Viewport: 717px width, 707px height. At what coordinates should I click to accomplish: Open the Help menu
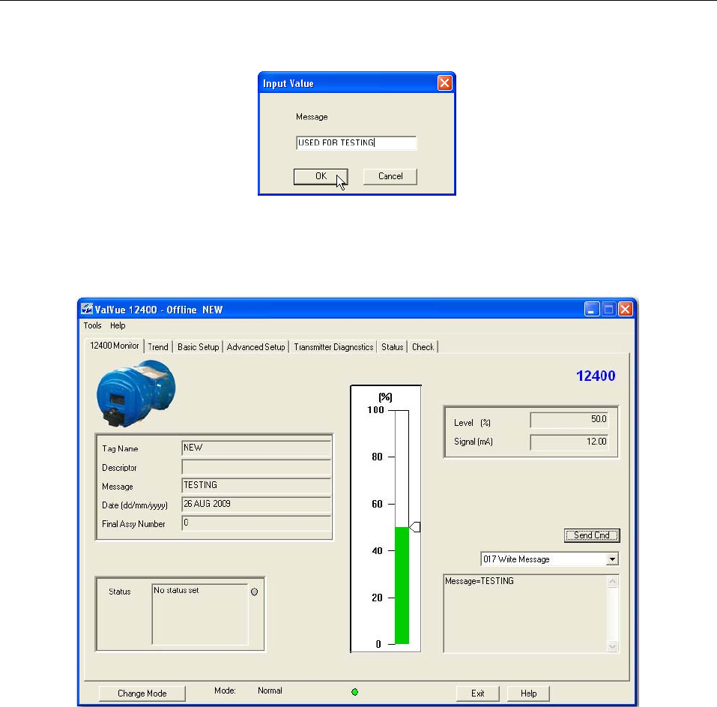118,325
